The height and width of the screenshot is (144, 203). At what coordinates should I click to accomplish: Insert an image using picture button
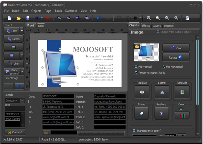click(13, 47)
